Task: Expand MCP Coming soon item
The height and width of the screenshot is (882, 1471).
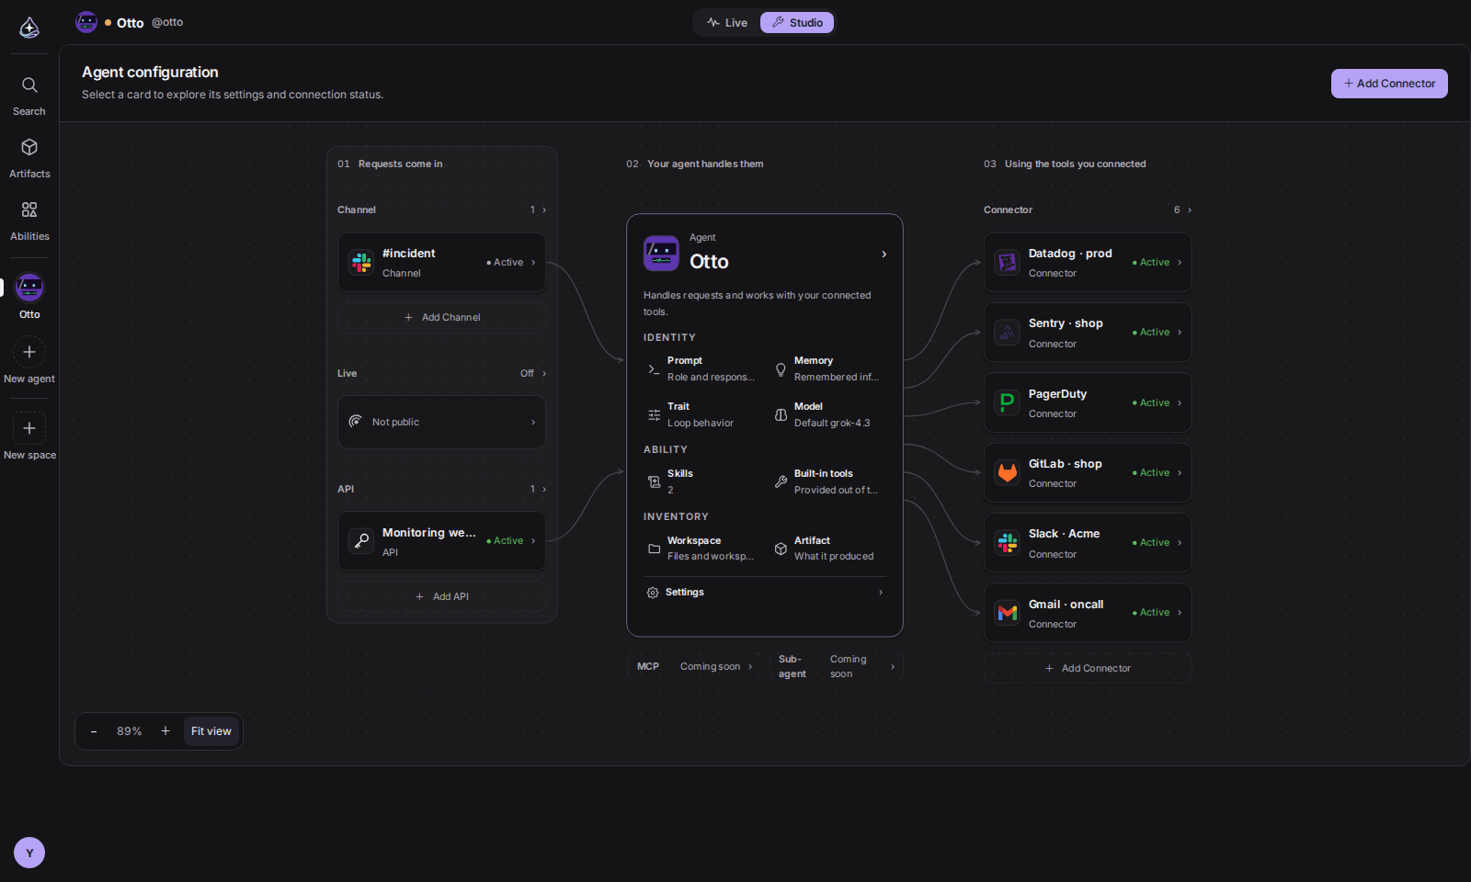Action: click(x=695, y=667)
